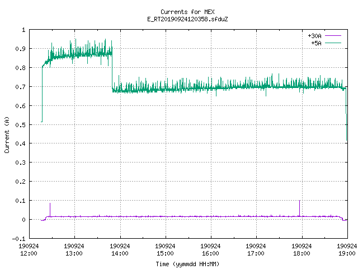Click the x-axis label 190924 18:00
Image resolution: width=358 pixels, height=269 pixels.
302,249
